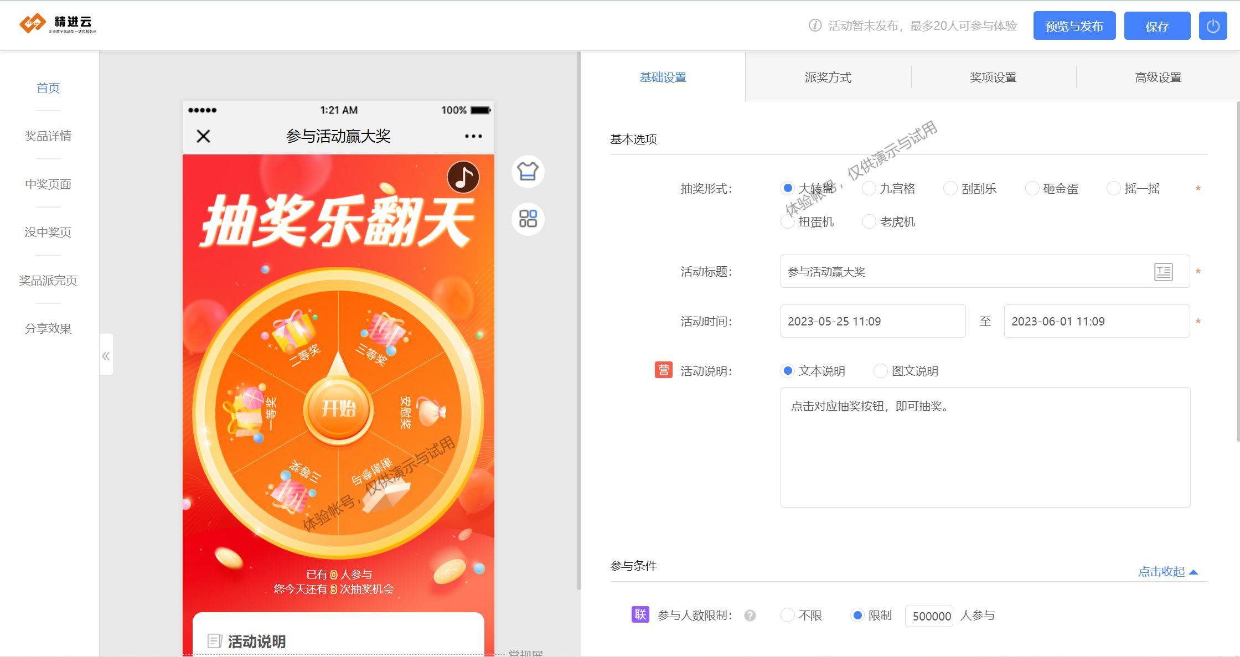This screenshot has width=1240, height=657.
Task: Click the X close icon in phone preview
Action: tap(204, 136)
